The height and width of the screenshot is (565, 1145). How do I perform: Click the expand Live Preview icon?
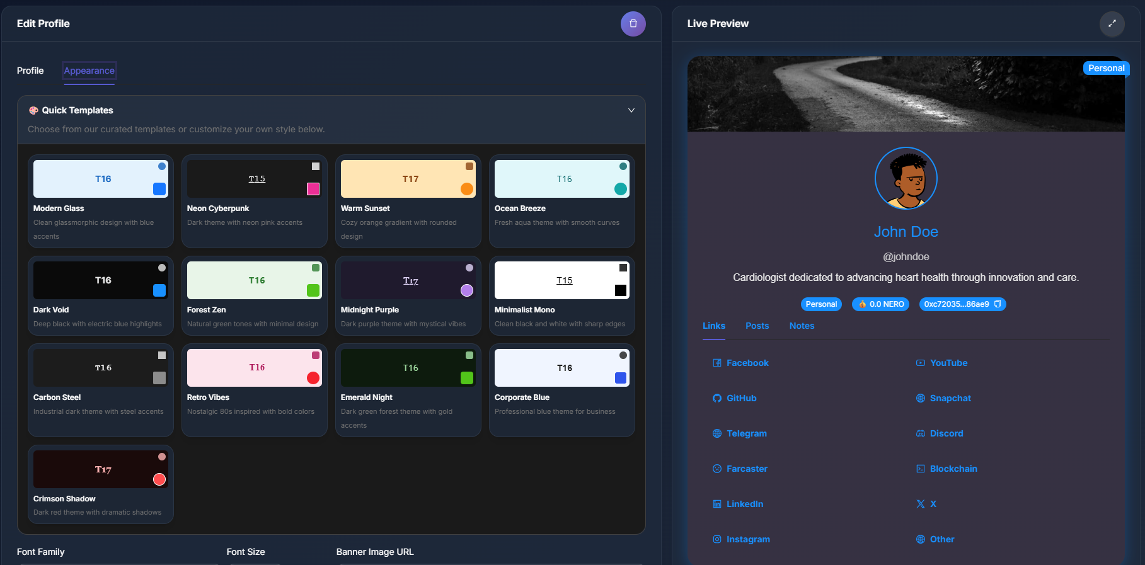click(1112, 24)
